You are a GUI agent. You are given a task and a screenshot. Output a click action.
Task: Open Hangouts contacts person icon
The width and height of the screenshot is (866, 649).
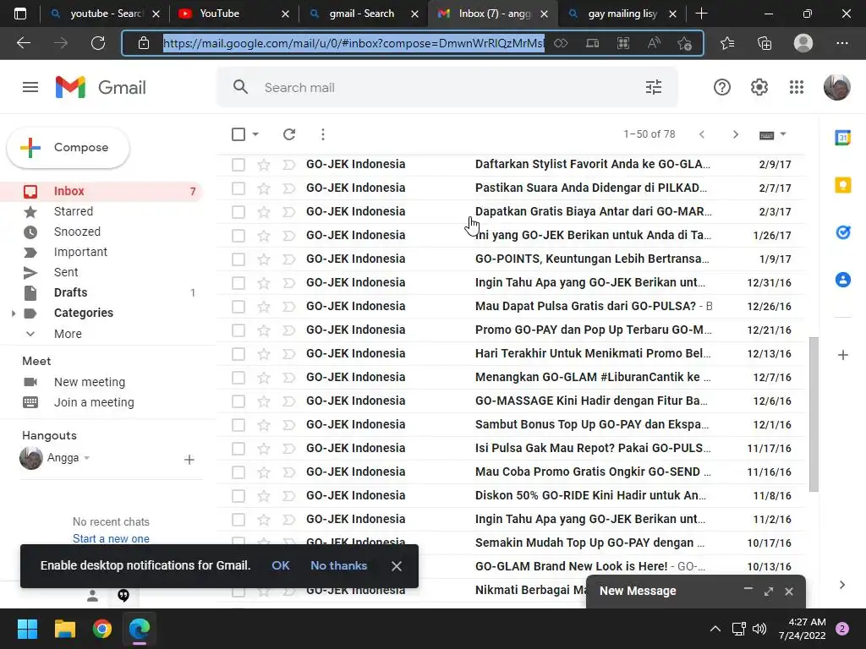(x=92, y=596)
